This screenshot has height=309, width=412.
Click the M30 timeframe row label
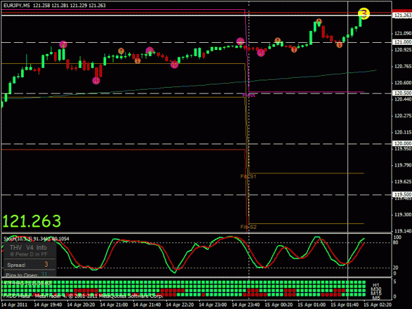tap(376, 289)
